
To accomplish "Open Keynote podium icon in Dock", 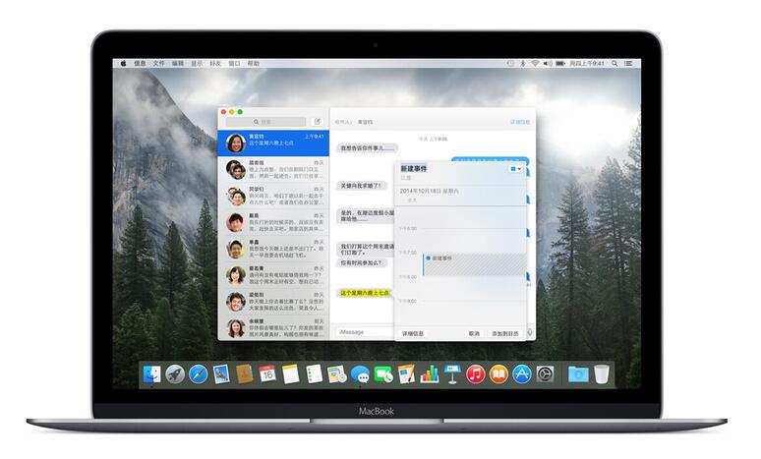I will click(452, 374).
